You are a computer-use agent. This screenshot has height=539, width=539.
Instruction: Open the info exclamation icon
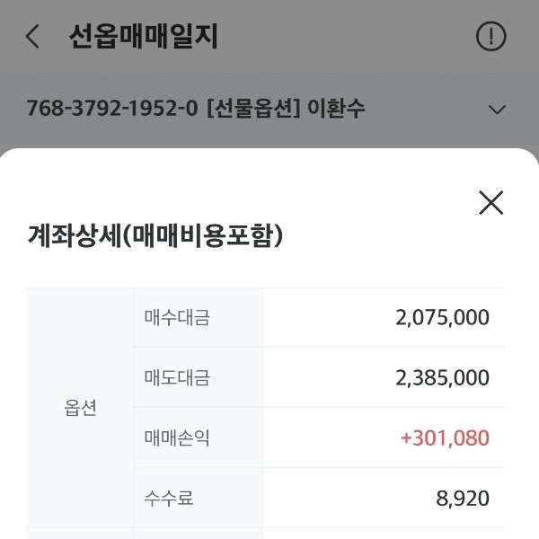(490, 37)
